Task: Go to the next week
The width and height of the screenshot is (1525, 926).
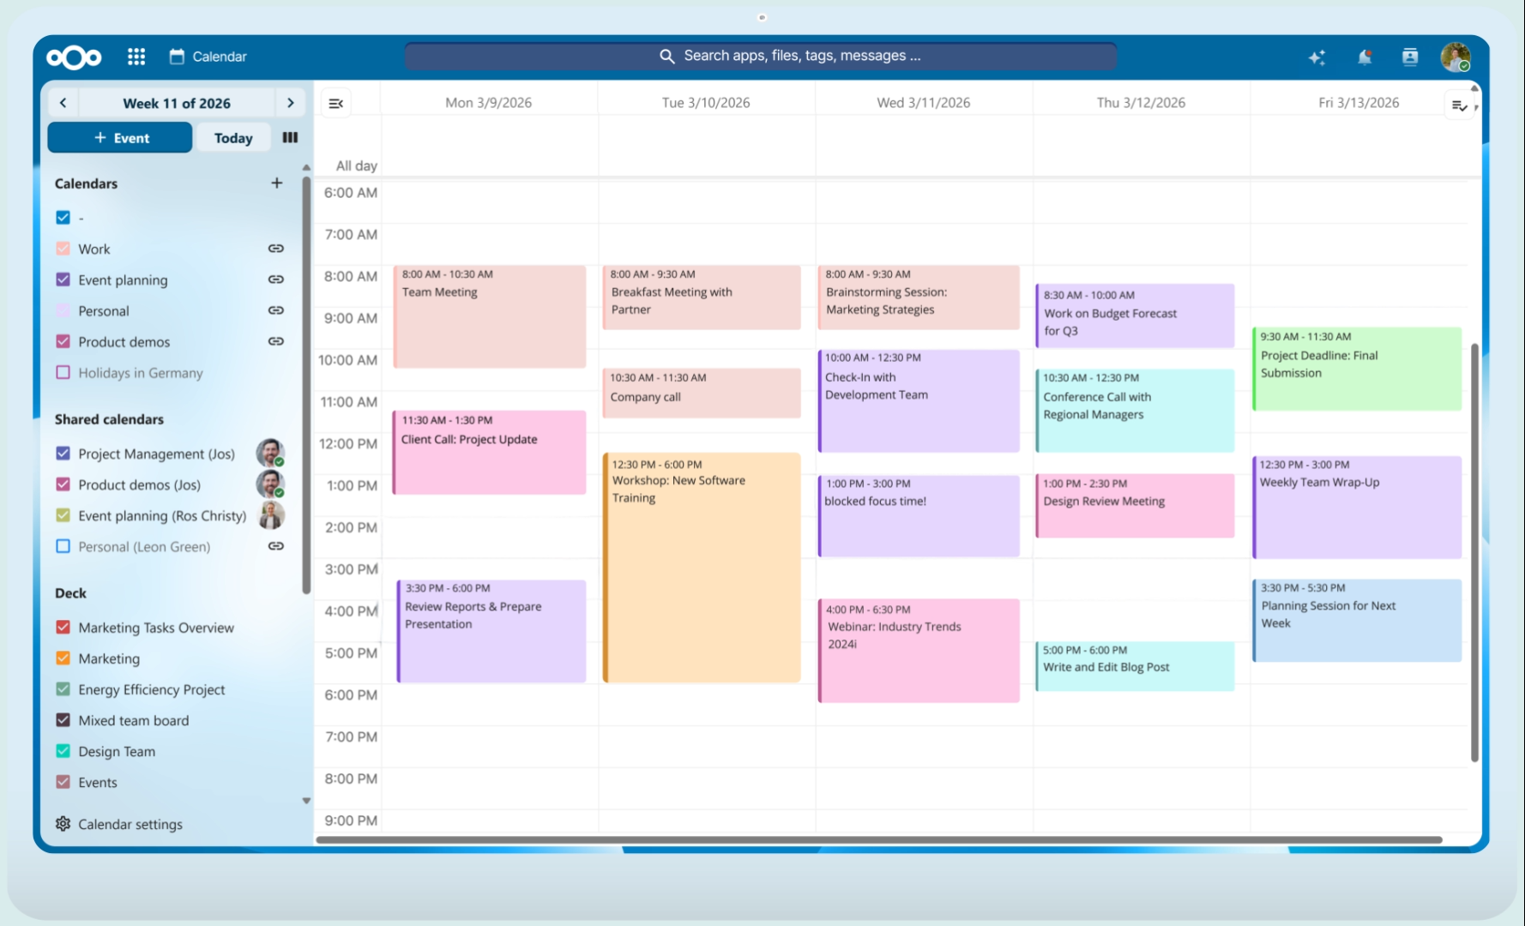Action: [291, 103]
